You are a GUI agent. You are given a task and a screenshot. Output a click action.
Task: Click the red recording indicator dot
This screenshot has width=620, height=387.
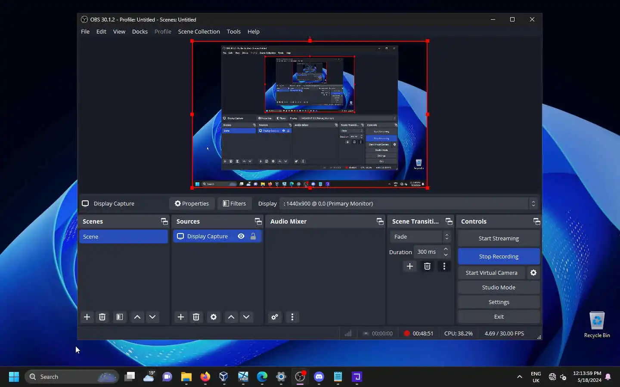click(x=406, y=333)
